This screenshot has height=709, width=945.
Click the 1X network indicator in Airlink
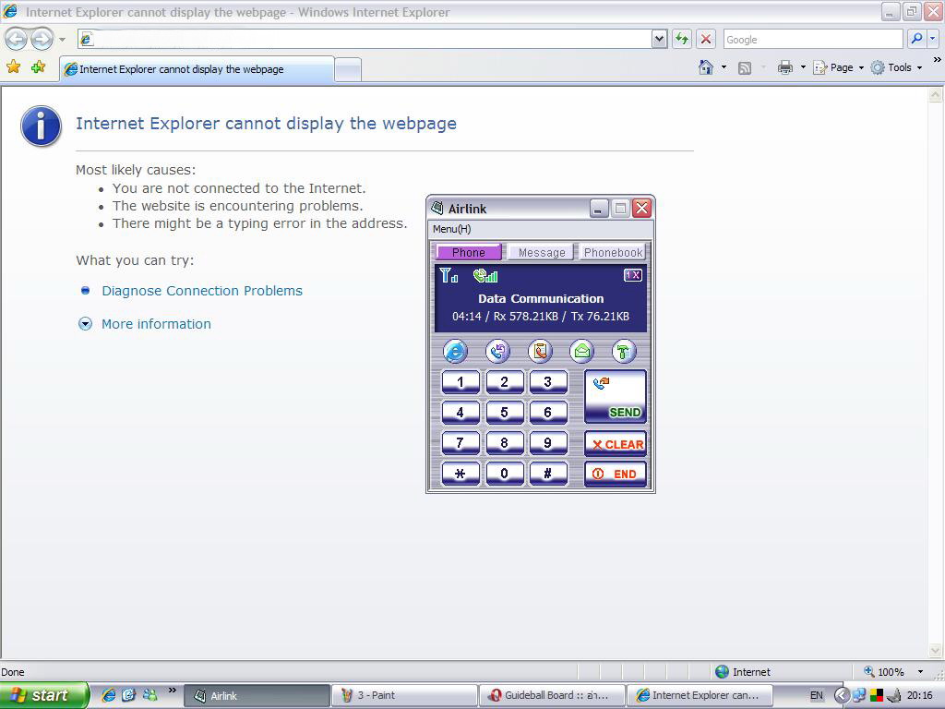(633, 275)
